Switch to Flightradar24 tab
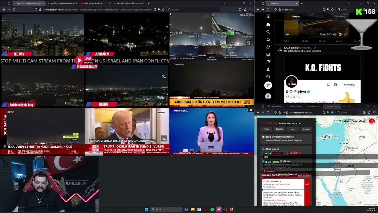This screenshot has width=378, height=213. pyautogui.click(x=275, y=106)
